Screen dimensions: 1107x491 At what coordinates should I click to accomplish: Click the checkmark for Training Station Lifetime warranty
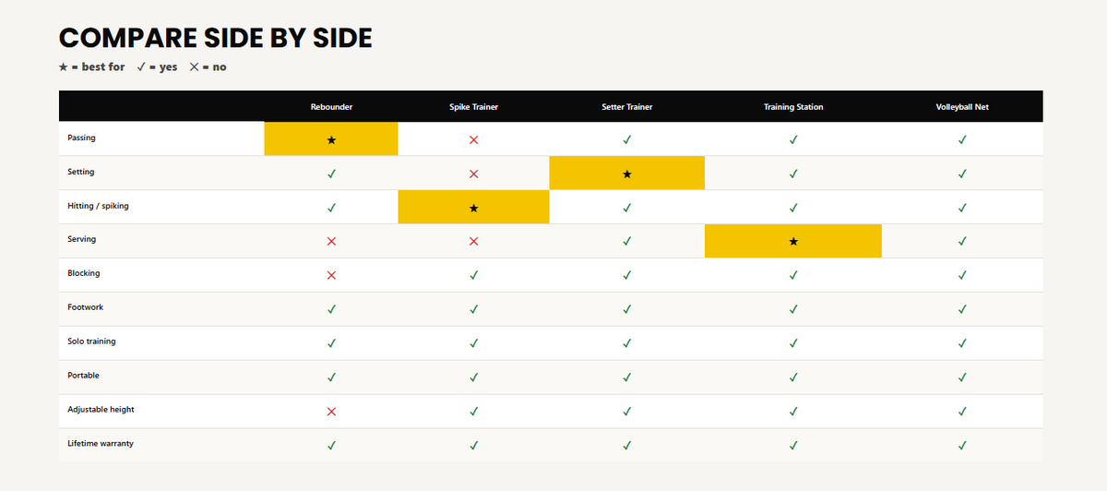(x=793, y=446)
